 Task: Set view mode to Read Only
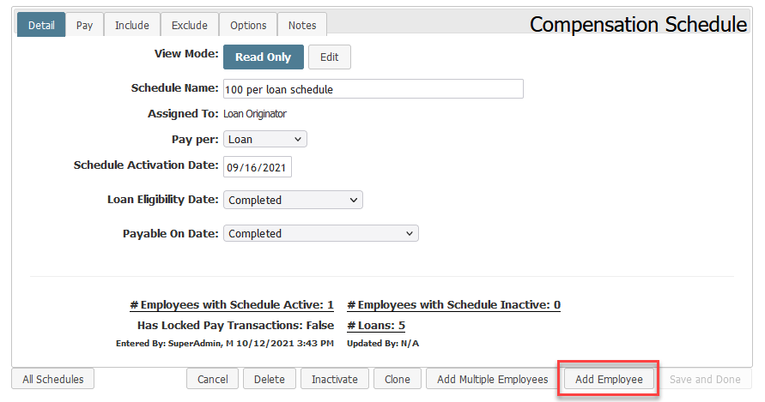[x=264, y=57]
